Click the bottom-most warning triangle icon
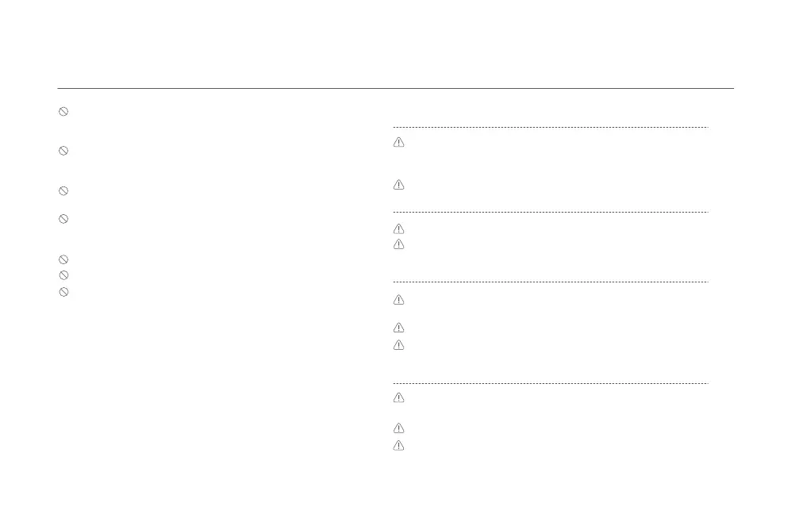 (x=398, y=446)
